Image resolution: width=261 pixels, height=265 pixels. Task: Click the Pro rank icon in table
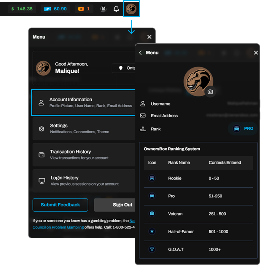coord(152,196)
